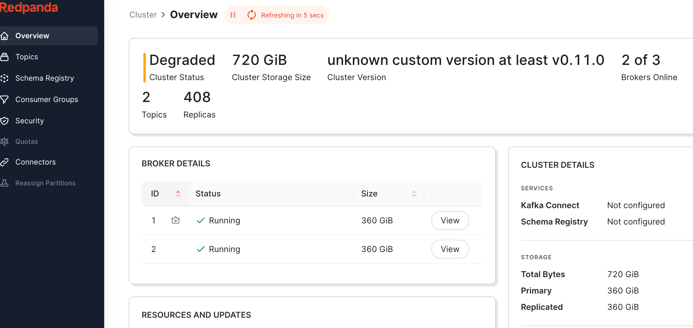Open Quotas using the scales icon
693x328 pixels.
[5, 141]
